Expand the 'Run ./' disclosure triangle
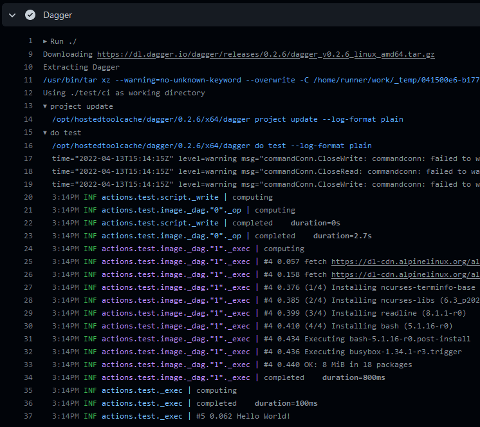Image resolution: width=480 pixels, height=427 pixels. point(46,41)
